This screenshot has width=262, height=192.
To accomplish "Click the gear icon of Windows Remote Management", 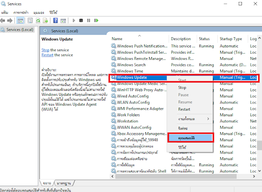I will [x=114, y=59].
